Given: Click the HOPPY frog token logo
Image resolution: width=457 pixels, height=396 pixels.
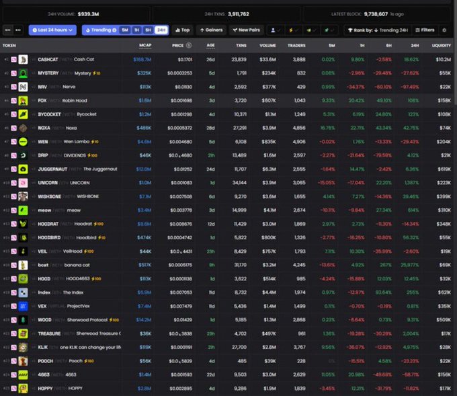Looking at the screenshot, I should coord(23,389).
